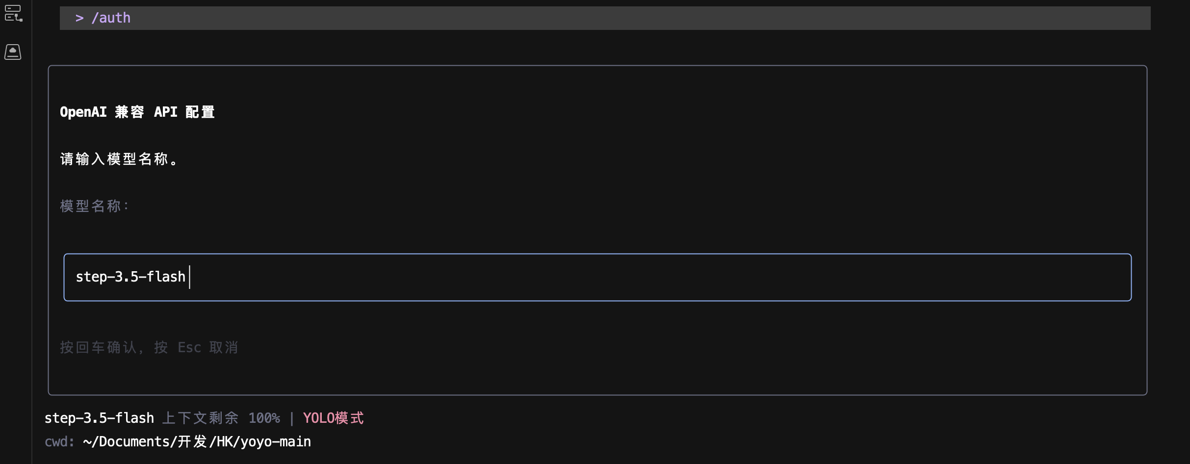The height and width of the screenshot is (464, 1190).
Task: Click the server network tree sidebar icon
Action: click(13, 13)
